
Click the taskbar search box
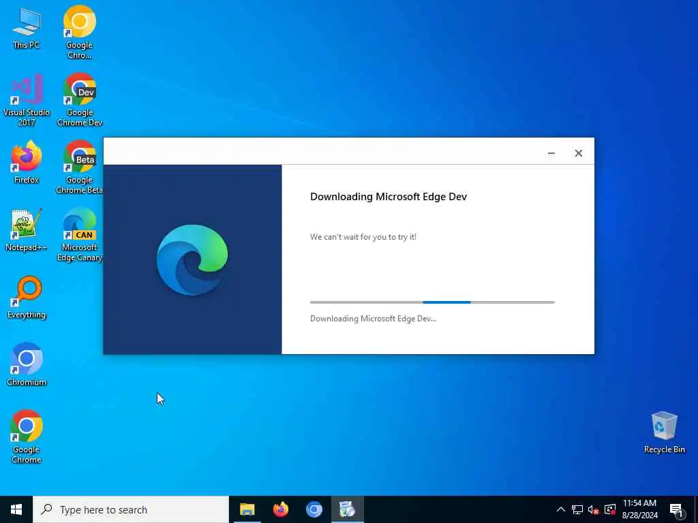coord(131,509)
